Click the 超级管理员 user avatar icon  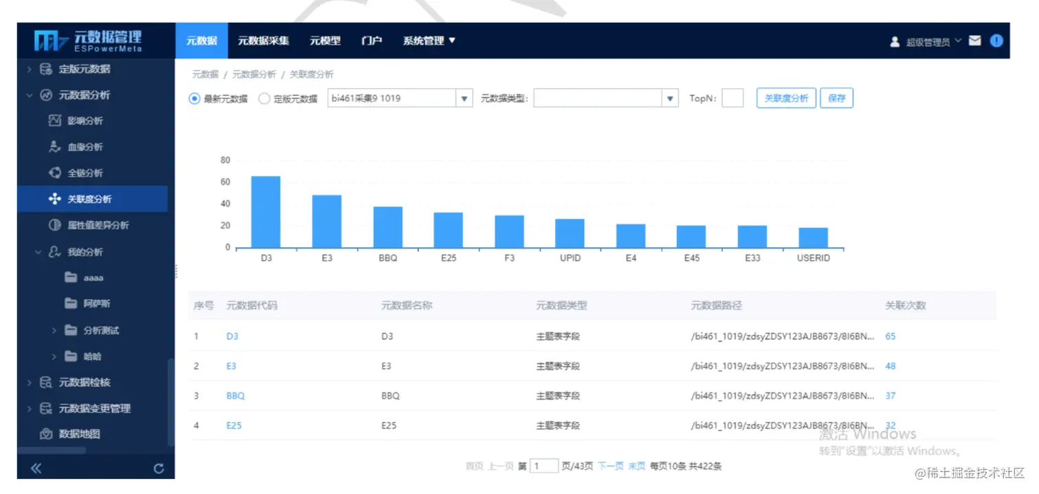[x=895, y=42]
